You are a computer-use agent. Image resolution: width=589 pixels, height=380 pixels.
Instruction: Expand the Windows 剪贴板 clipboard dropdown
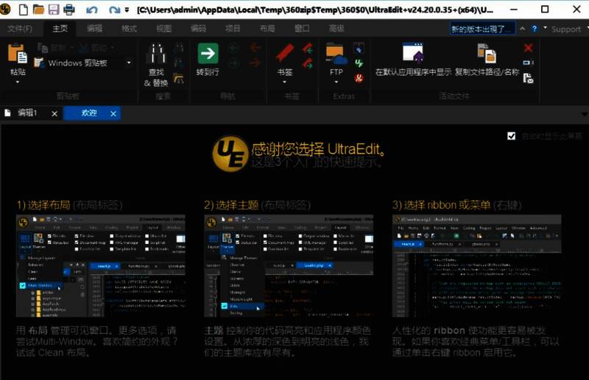click(129, 63)
